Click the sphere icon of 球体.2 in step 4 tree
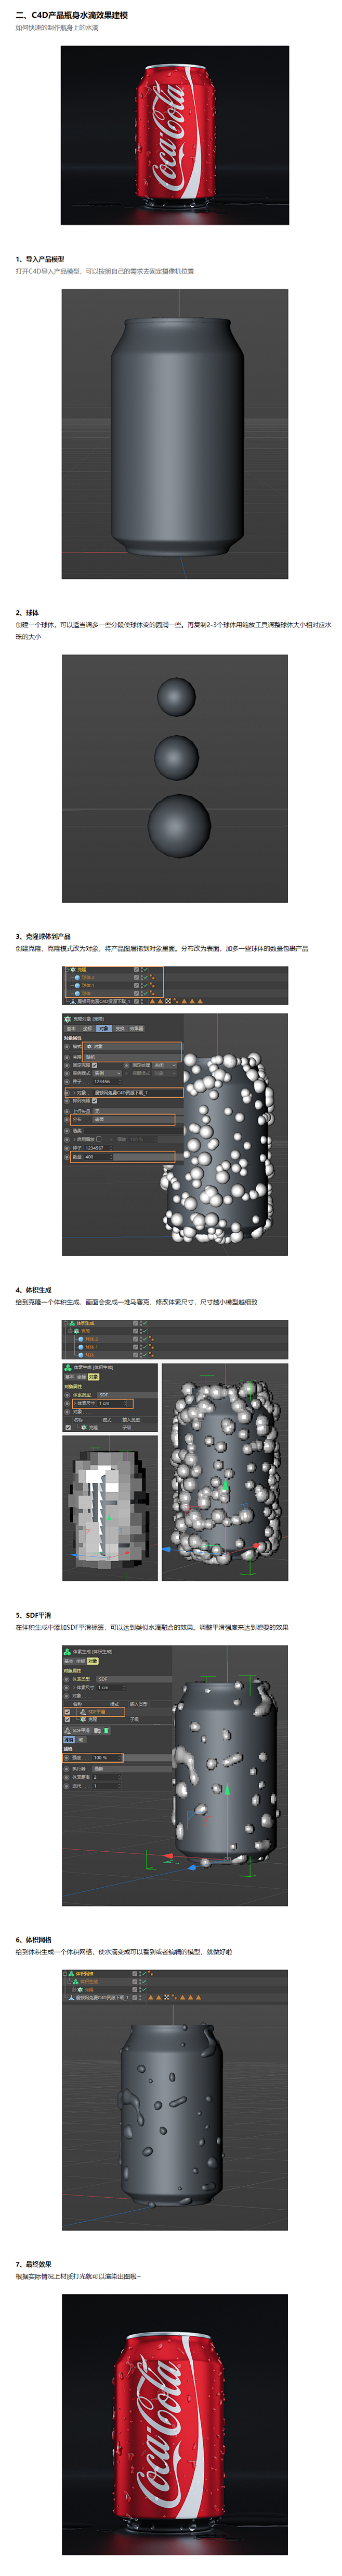 click(81, 1339)
